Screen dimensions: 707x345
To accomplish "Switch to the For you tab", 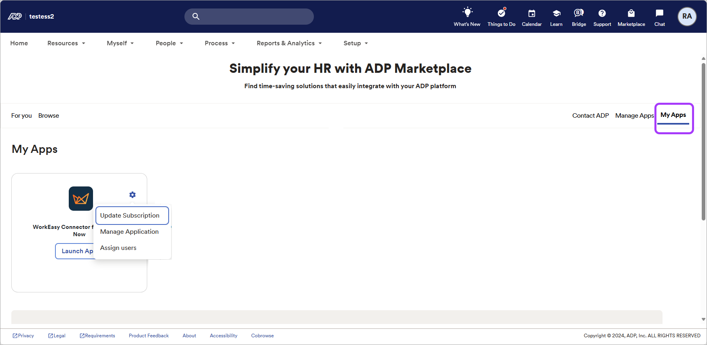I will point(21,116).
